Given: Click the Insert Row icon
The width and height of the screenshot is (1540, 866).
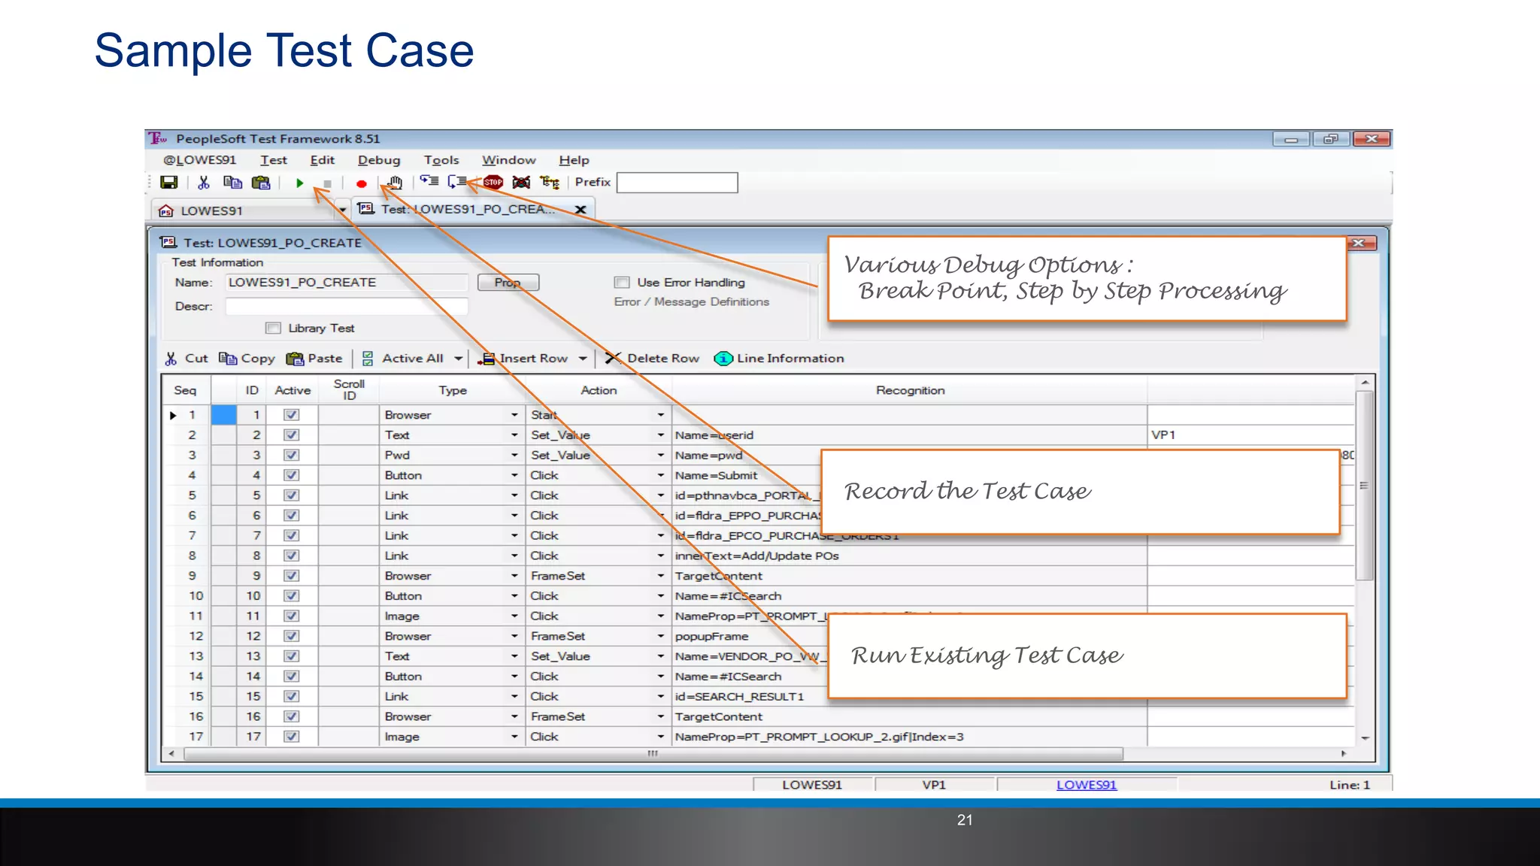Looking at the screenshot, I should (x=487, y=359).
